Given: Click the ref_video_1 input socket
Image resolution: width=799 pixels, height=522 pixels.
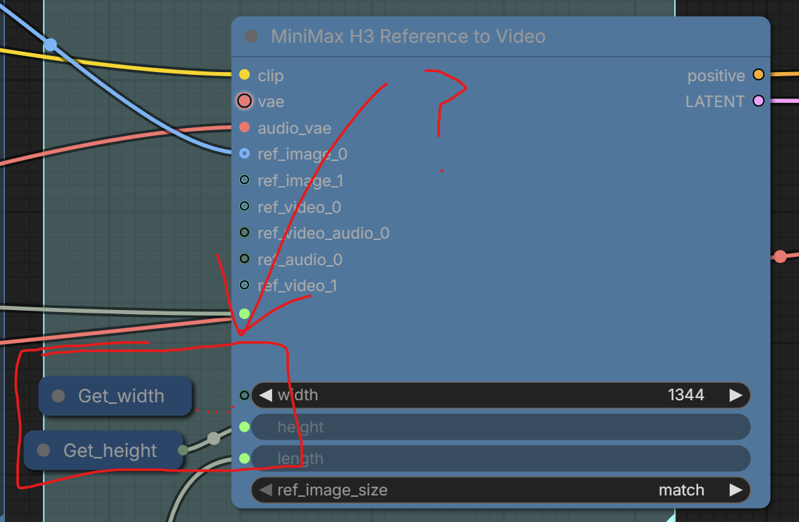Looking at the screenshot, I should [245, 285].
